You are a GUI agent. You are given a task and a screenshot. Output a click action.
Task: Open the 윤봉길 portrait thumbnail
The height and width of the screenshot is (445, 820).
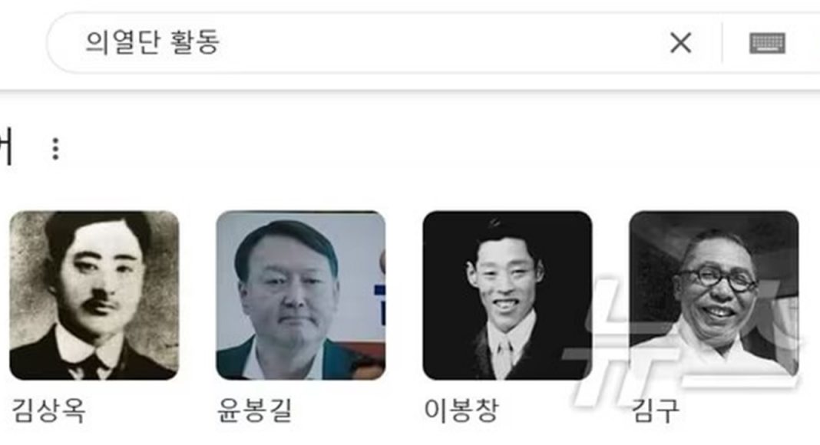(301, 295)
